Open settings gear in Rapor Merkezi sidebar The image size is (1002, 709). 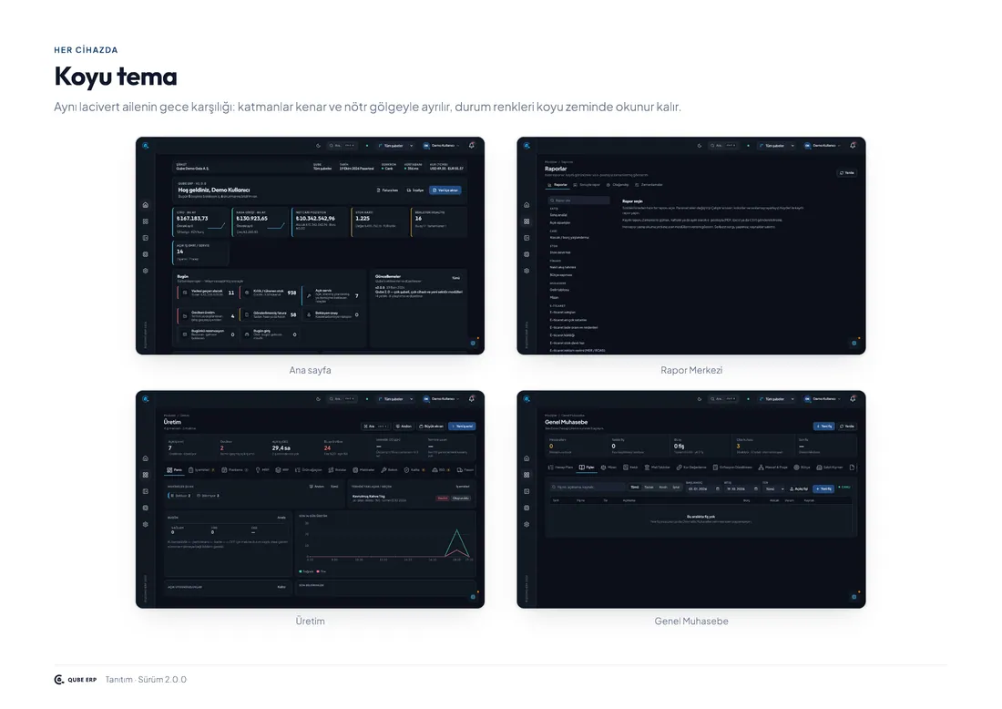pos(527,271)
